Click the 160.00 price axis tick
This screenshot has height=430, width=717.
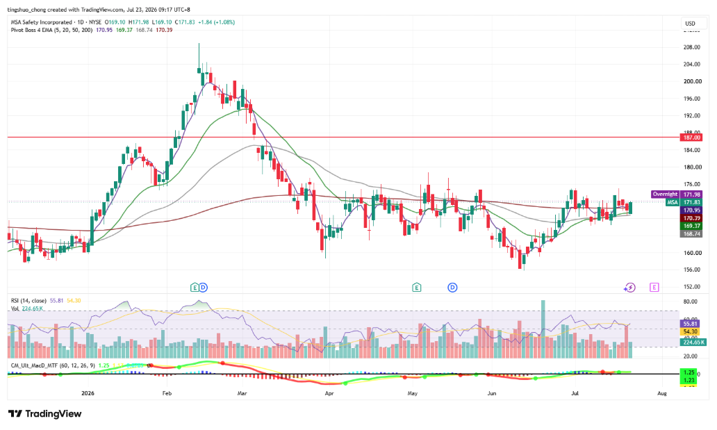pyautogui.click(x=691, y=252)
